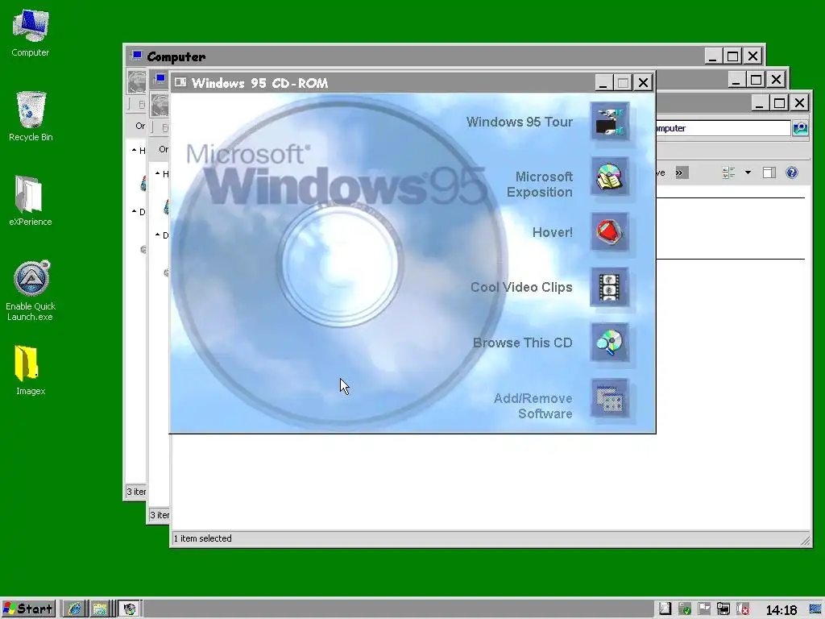Click the "Cool Video Clips" label
The image size is (825, 619).
(x=521, y=288)
